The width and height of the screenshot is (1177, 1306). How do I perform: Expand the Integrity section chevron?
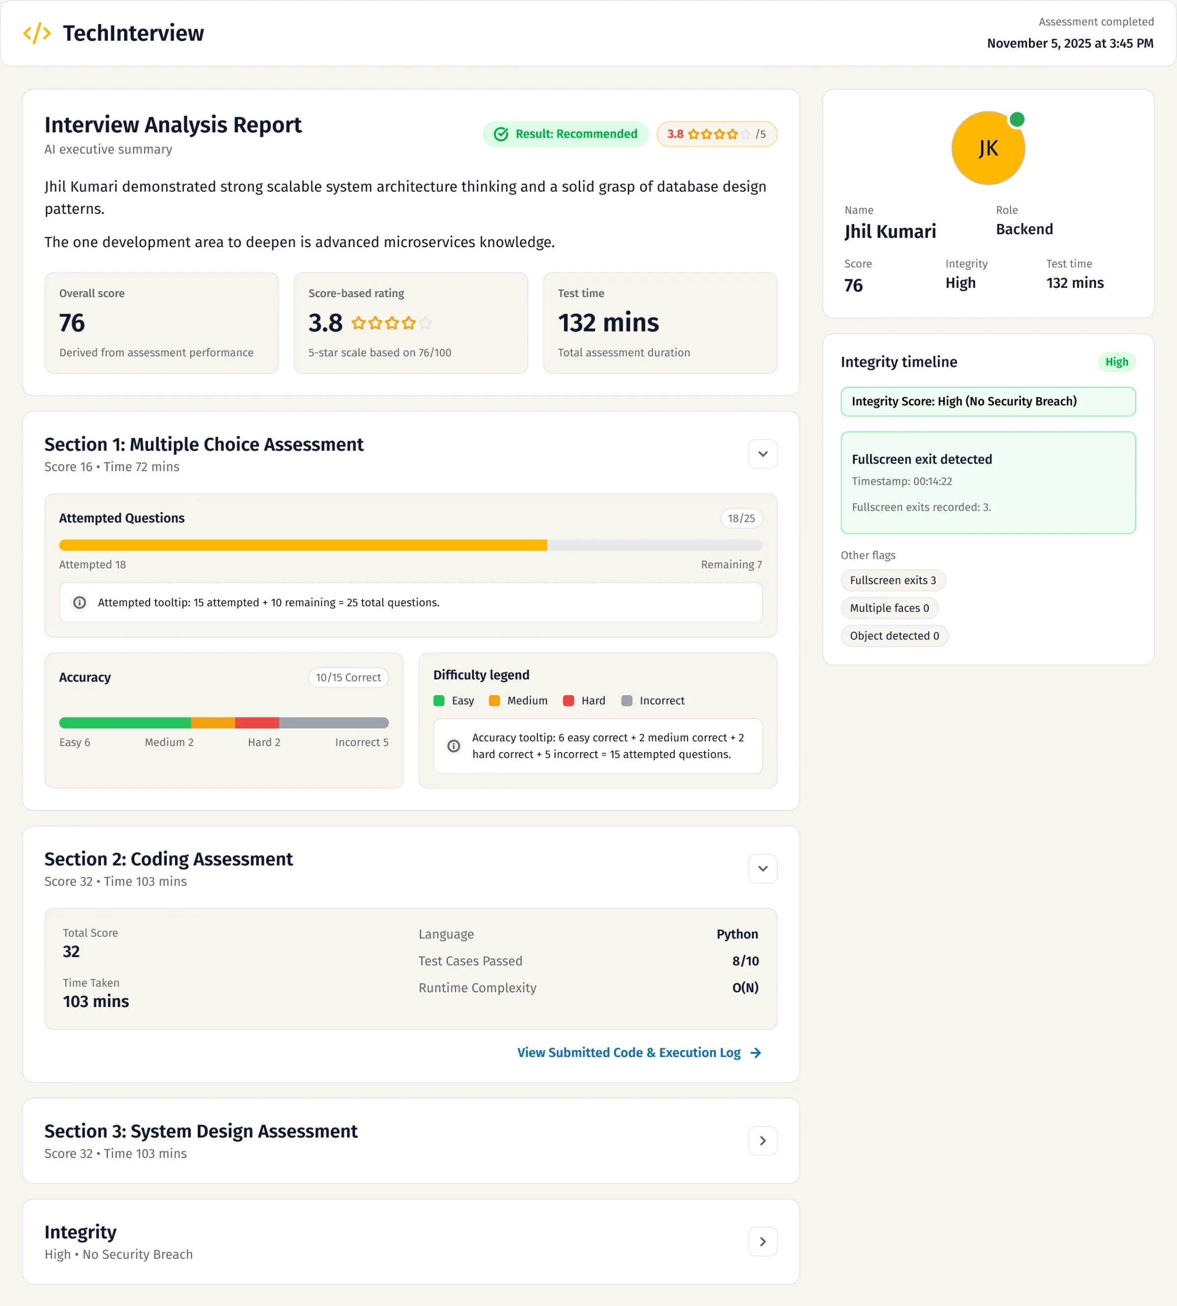(763, 1241)
